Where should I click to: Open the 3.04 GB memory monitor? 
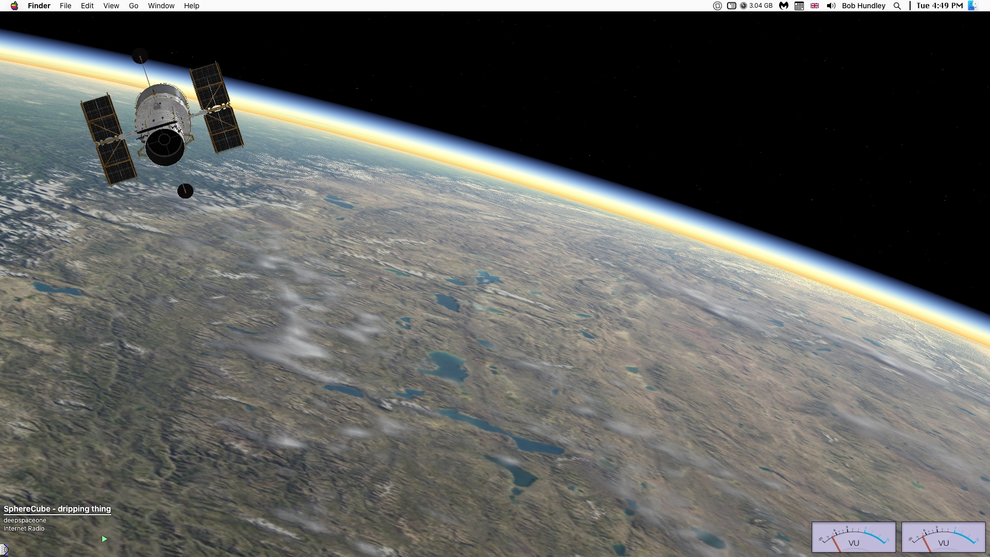pos(756,6)
